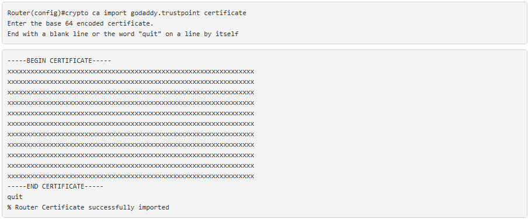Click the '-----BEGIN CERTIFICATE-----' line
This screenshot has width=531, height=220.
click(x=59, y=61)
